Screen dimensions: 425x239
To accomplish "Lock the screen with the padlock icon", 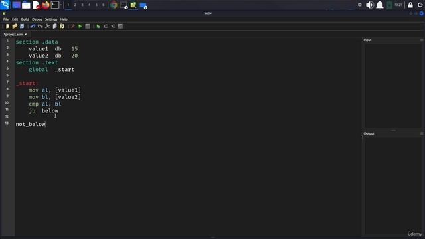I will 410,5.
